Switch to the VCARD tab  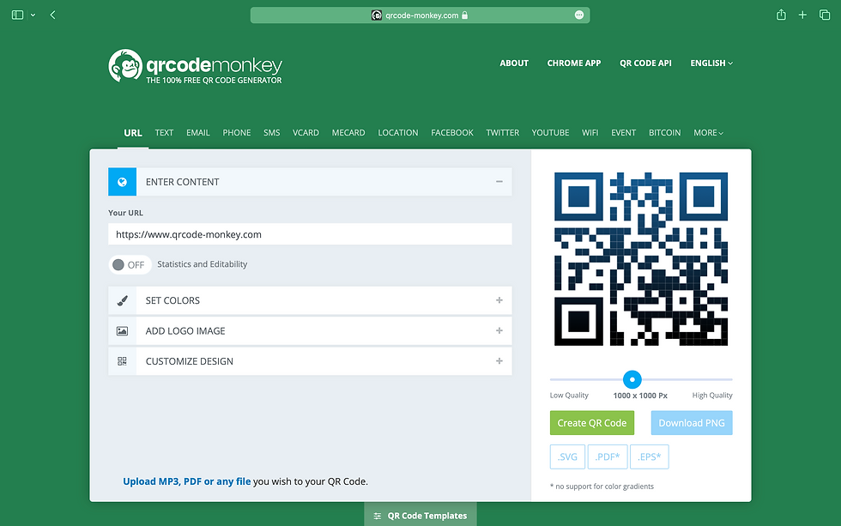coord(306,132)
